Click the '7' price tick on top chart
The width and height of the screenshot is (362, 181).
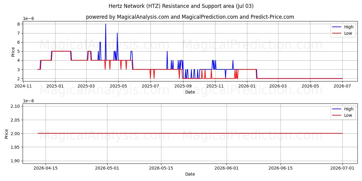pyautogui.click(x=18, y=33)
